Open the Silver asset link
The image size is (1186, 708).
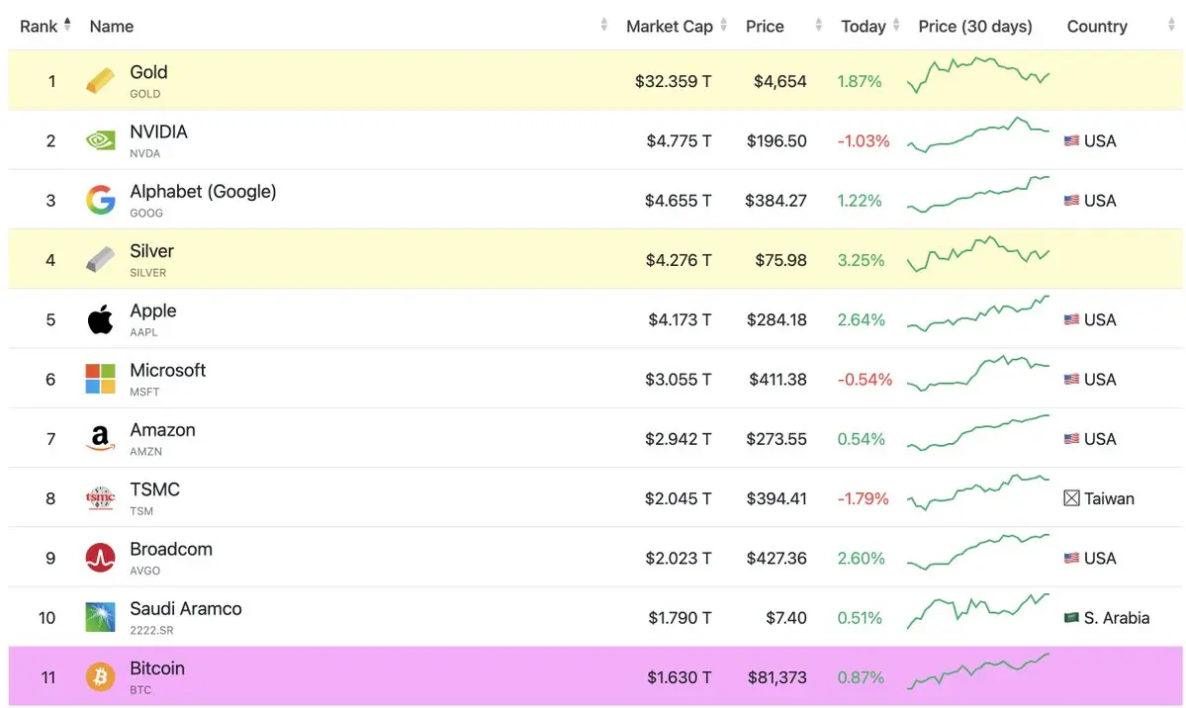pos(151,251)
